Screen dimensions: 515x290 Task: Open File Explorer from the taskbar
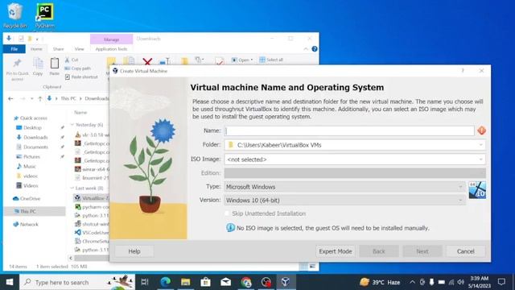(x=185, y=282)
